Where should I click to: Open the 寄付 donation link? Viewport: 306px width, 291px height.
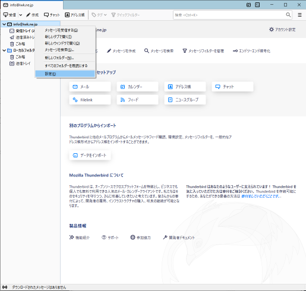click(261, 196)
